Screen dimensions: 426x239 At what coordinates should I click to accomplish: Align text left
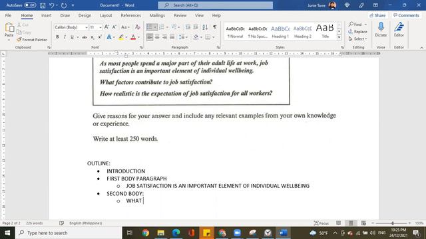coord(149,37)
